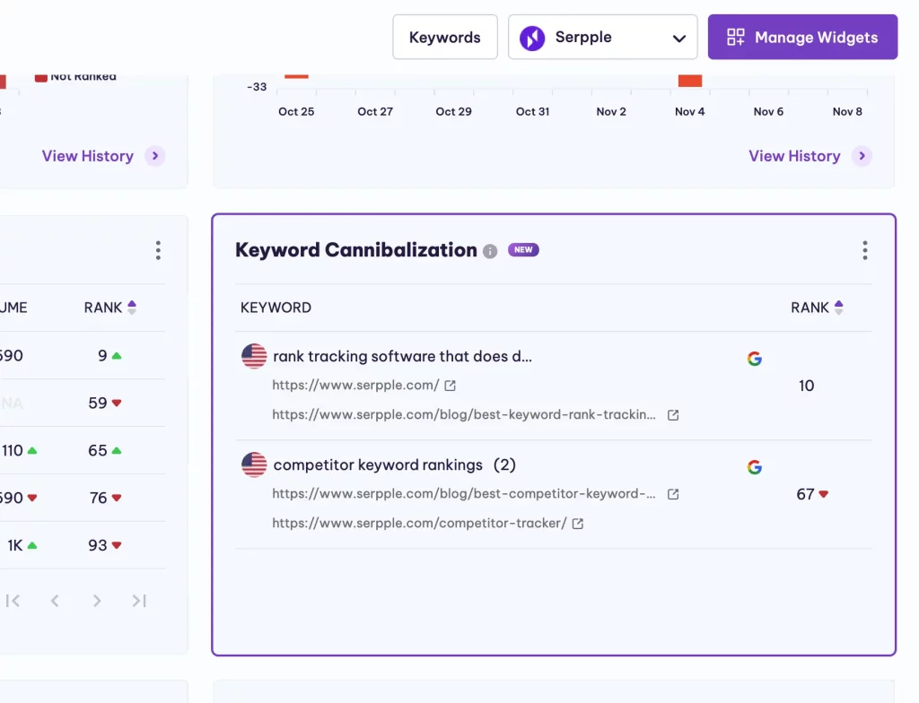Image resolution: width=919 pixels, height=703 pixels.
Task: Click the Oct 29 axis label
Action: 453,111
